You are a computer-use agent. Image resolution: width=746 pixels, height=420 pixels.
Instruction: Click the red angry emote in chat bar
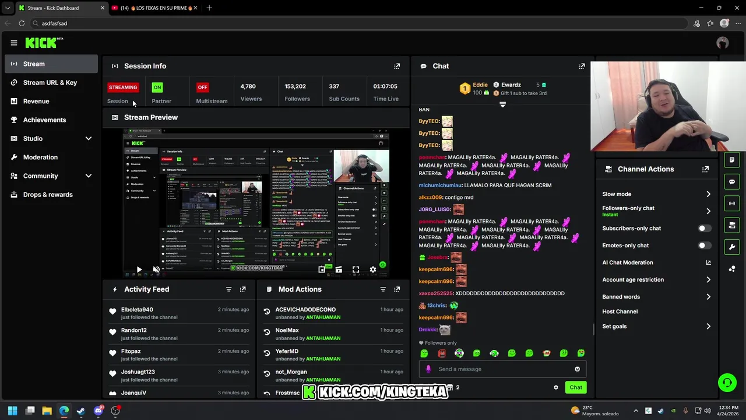click(x=442, y=353)
